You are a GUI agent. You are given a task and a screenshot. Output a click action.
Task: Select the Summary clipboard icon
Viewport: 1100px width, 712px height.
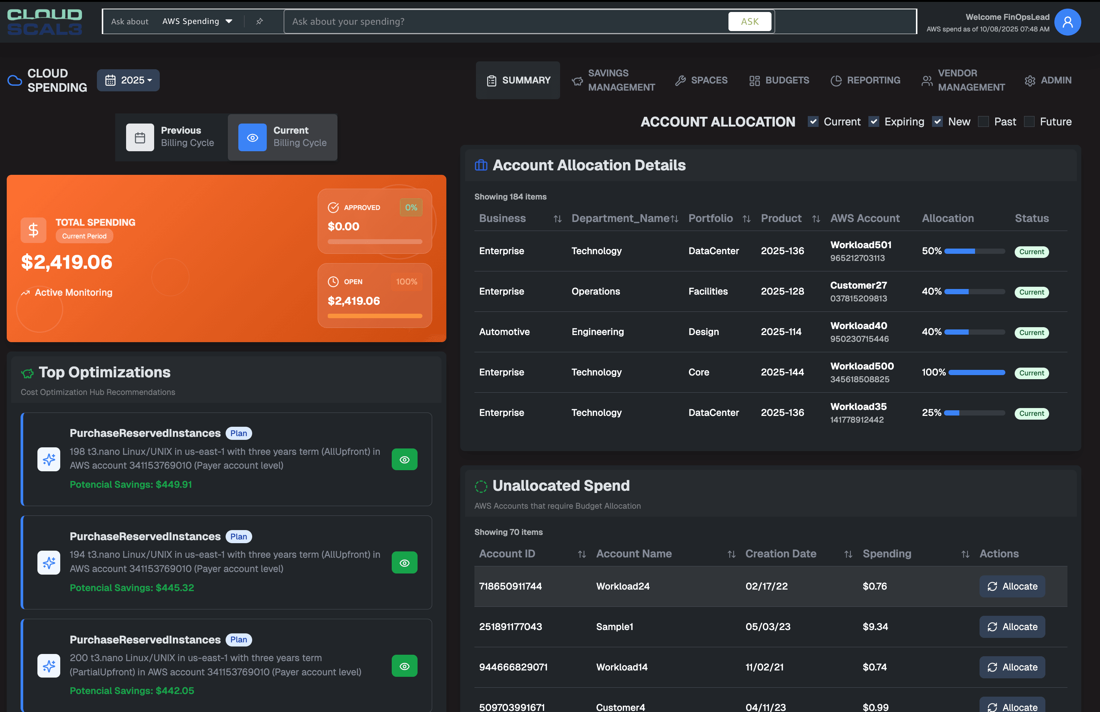click(492, 80)
